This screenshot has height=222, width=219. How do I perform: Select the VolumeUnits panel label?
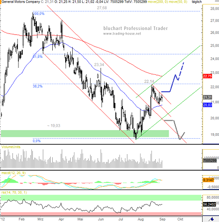(11, 147)
